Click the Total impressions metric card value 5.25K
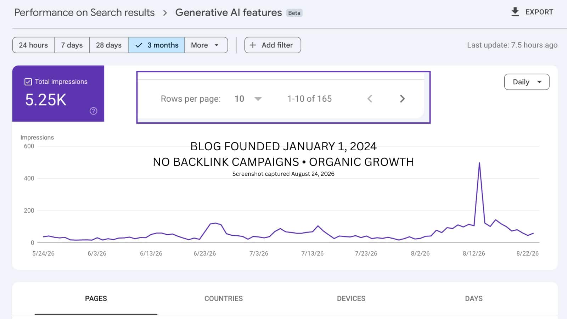This screenshot has height=319, width=567. (46, 100)
